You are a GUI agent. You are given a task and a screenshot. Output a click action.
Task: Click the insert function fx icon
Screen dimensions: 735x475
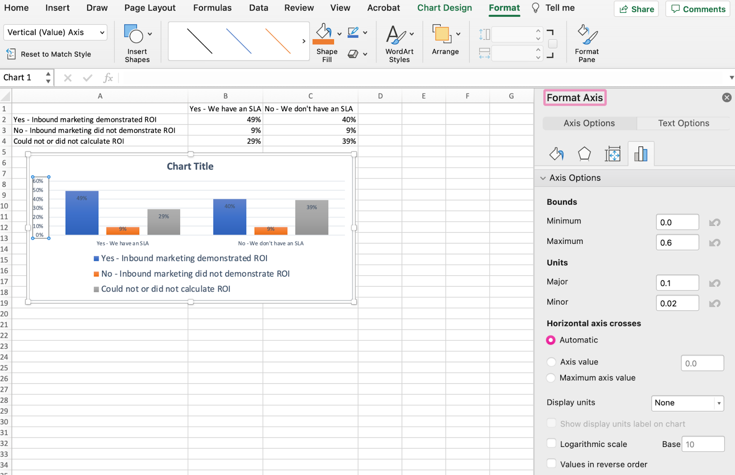tap(108, 78)
